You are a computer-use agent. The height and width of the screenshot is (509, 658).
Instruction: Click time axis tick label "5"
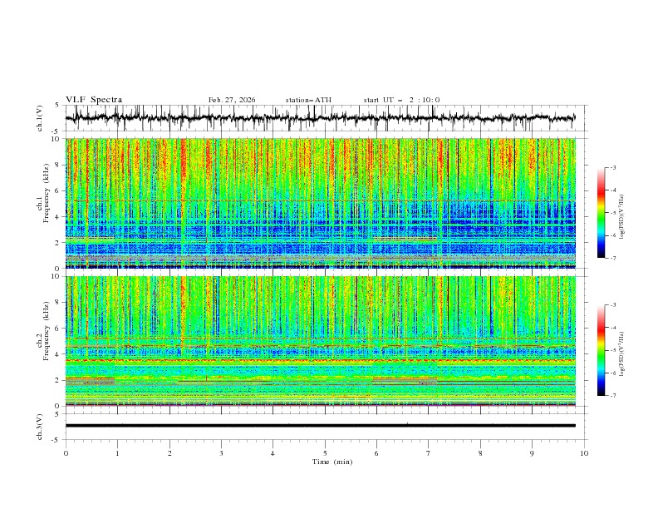pyautogui.click(x=325, y=453)
